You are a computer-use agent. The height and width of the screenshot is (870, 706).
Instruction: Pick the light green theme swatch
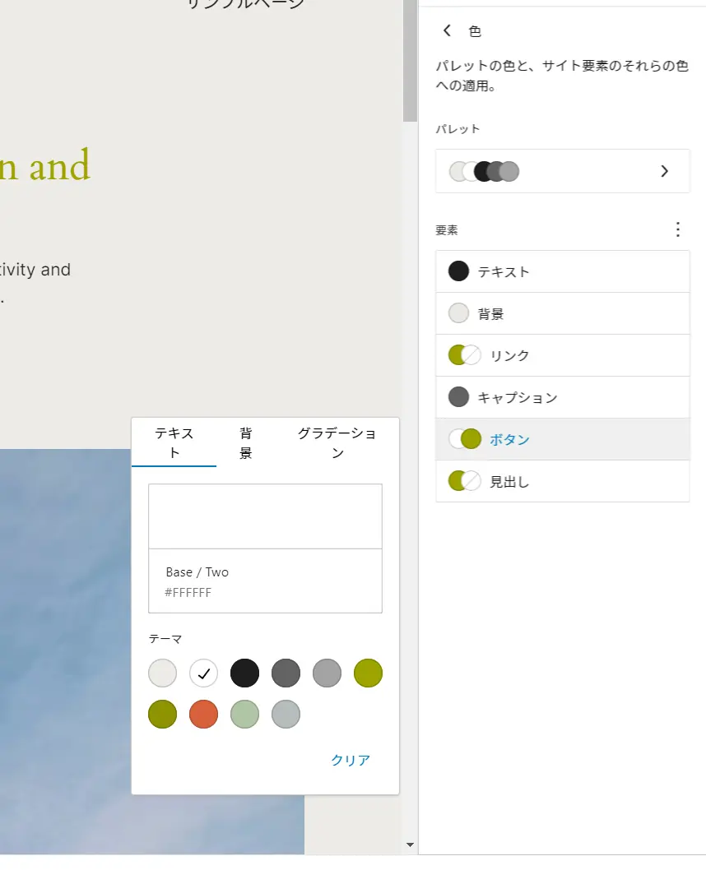click(244, 715)
